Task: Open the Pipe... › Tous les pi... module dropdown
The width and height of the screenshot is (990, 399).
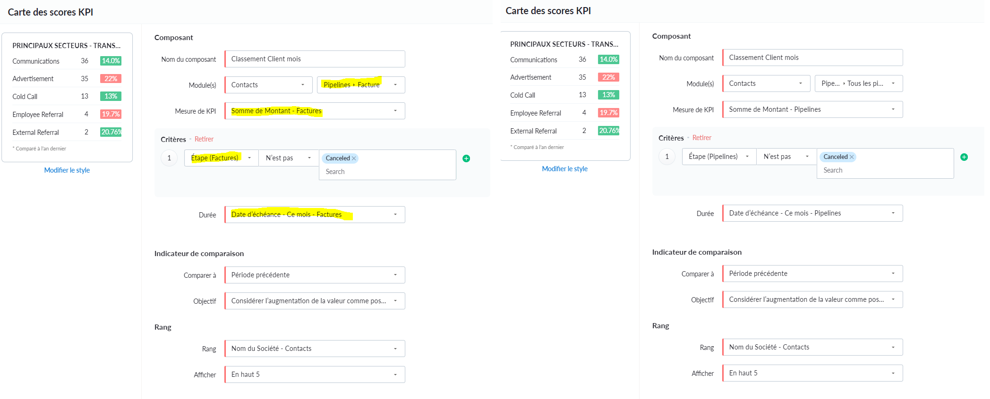Action: click(x=859, y=83)
